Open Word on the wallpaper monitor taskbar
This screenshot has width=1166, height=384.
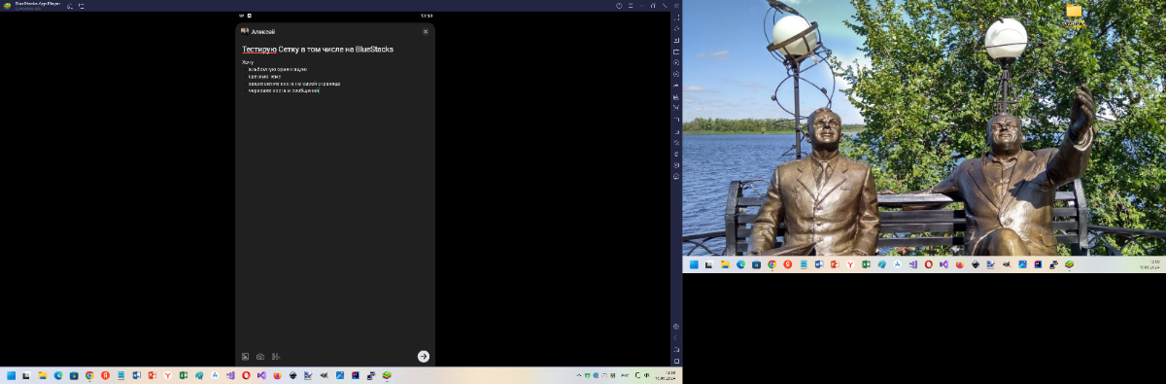point(819,264)
